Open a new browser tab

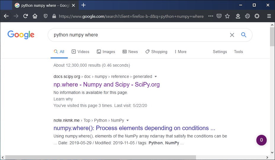83,5
